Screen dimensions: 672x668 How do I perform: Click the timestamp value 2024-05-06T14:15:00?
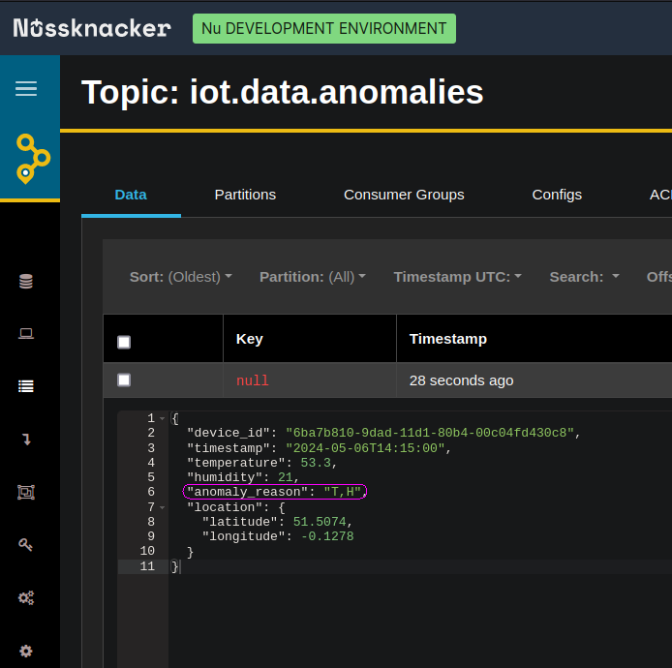click(366, 448)
